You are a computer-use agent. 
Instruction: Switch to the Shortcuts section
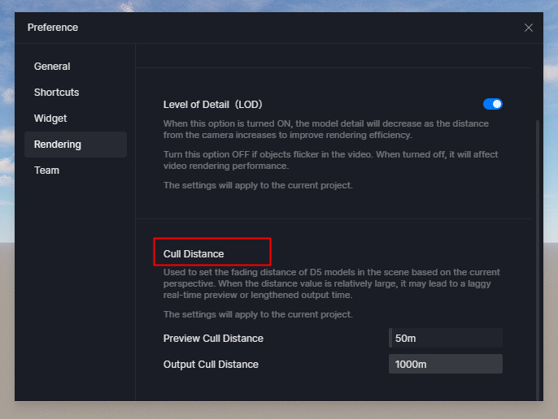click(57, 93)
